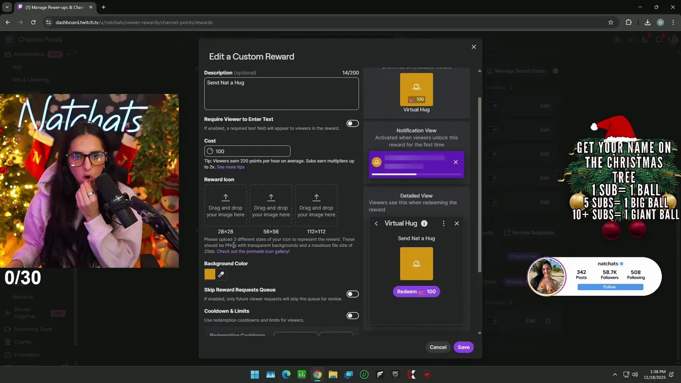Click the taskbar volume icon
This screenshot has height=383, width=681.
coord(635,374)
